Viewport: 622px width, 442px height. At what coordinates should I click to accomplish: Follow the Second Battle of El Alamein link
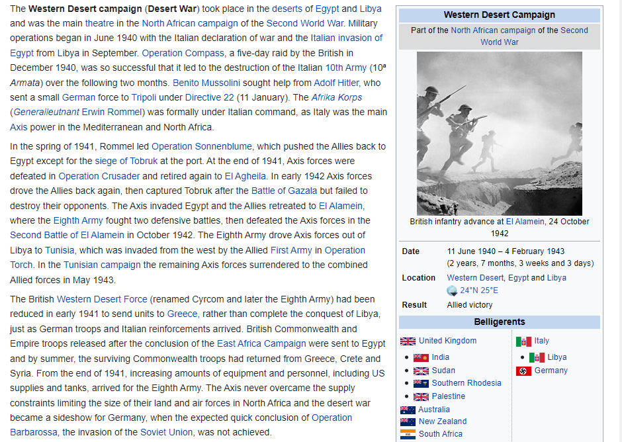point(67,236)
